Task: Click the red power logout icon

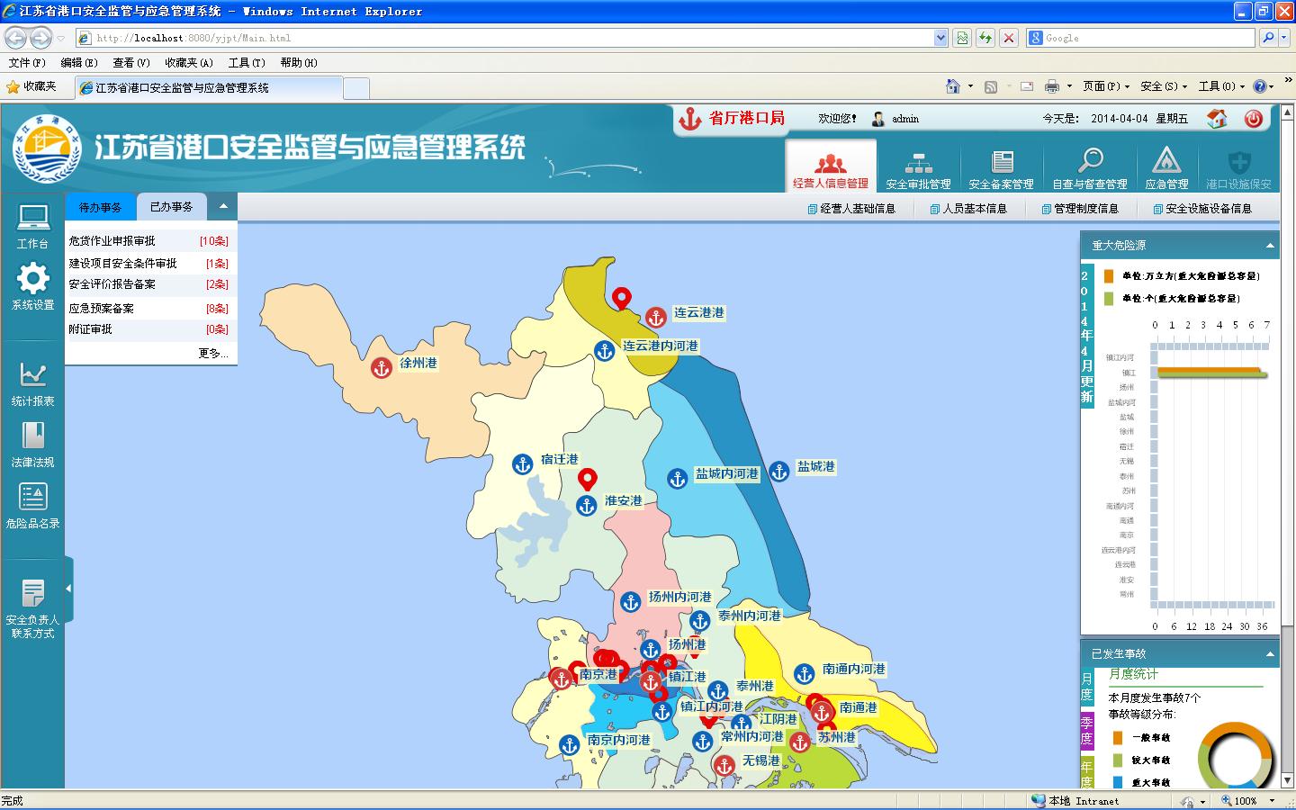Action: click(1253, 119)
